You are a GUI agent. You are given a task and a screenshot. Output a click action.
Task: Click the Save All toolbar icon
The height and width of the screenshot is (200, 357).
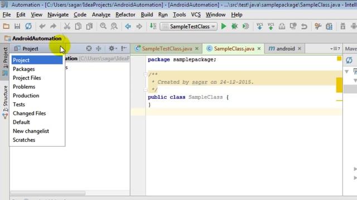[x=17, y=26]
